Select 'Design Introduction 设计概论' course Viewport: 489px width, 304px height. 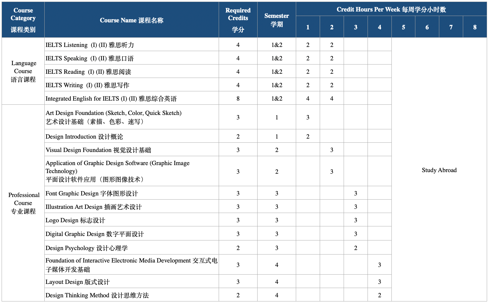132,136
